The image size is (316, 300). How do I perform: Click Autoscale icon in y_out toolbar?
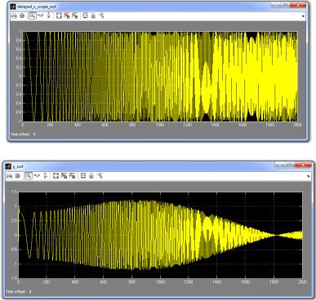click(x=56, y=176)
